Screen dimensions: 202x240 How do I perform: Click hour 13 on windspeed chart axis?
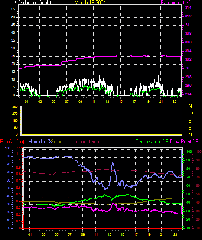(x=107, y=101)
